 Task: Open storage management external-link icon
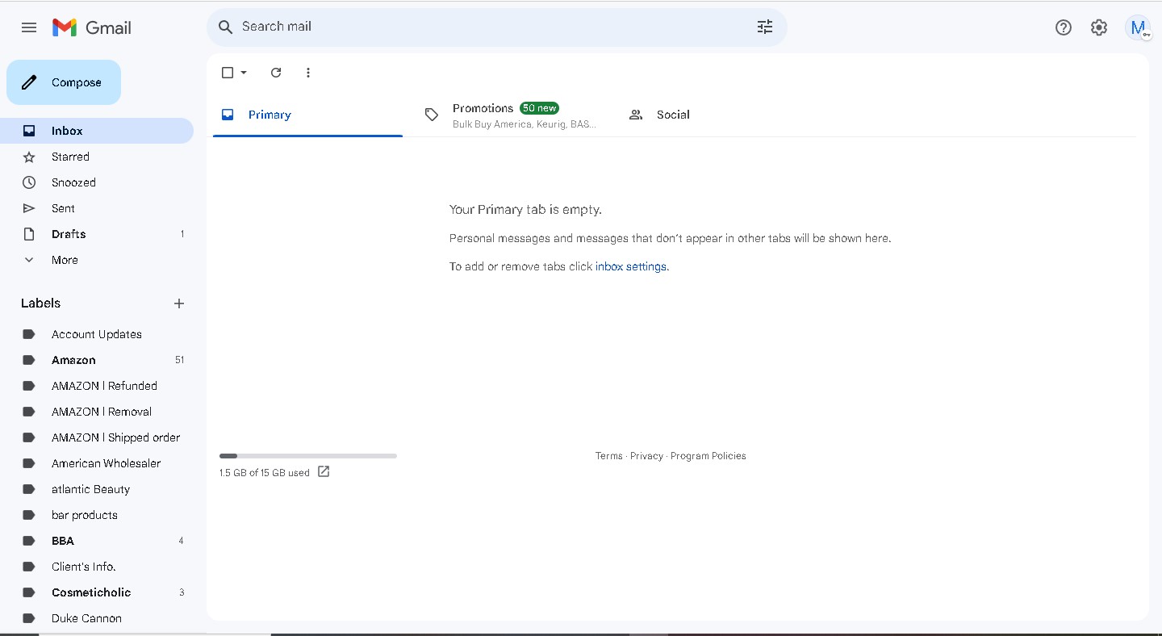click(x=324, y=471)
